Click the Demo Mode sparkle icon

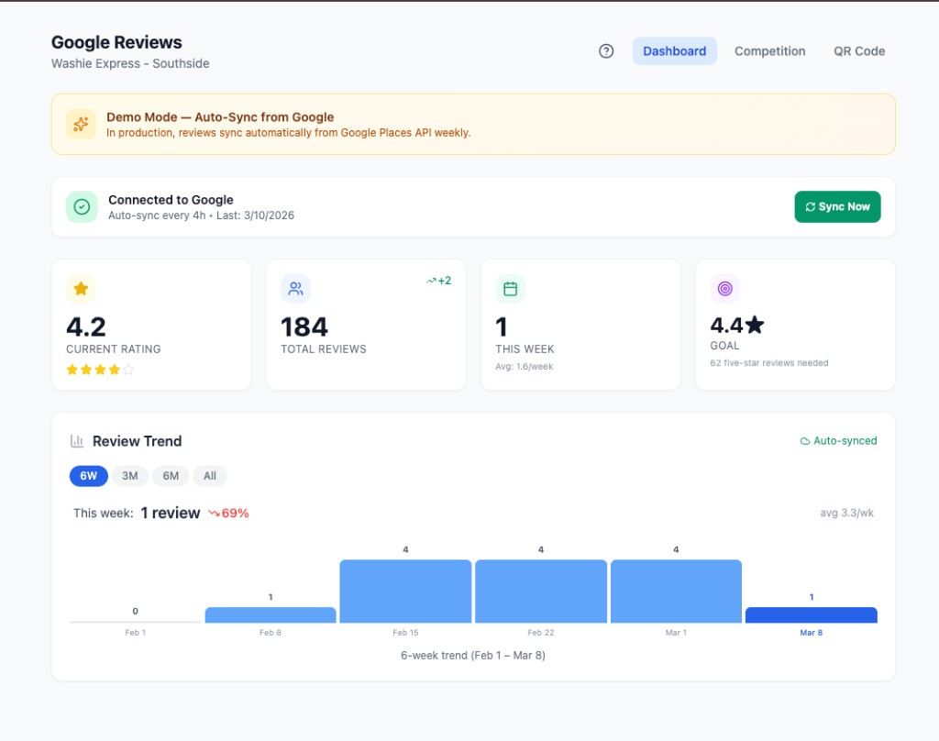(x=81, y=124)
